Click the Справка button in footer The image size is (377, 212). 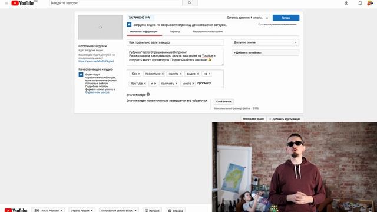point(176,210)
